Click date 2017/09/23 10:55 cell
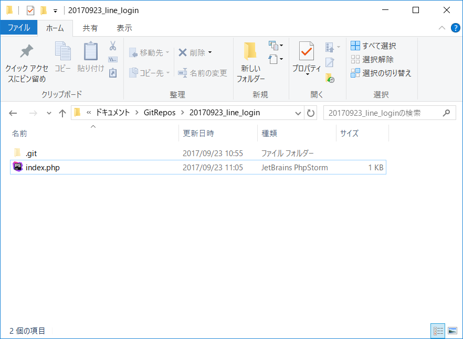Viewport: 463px width, 339px height. (x=213, y=154)
